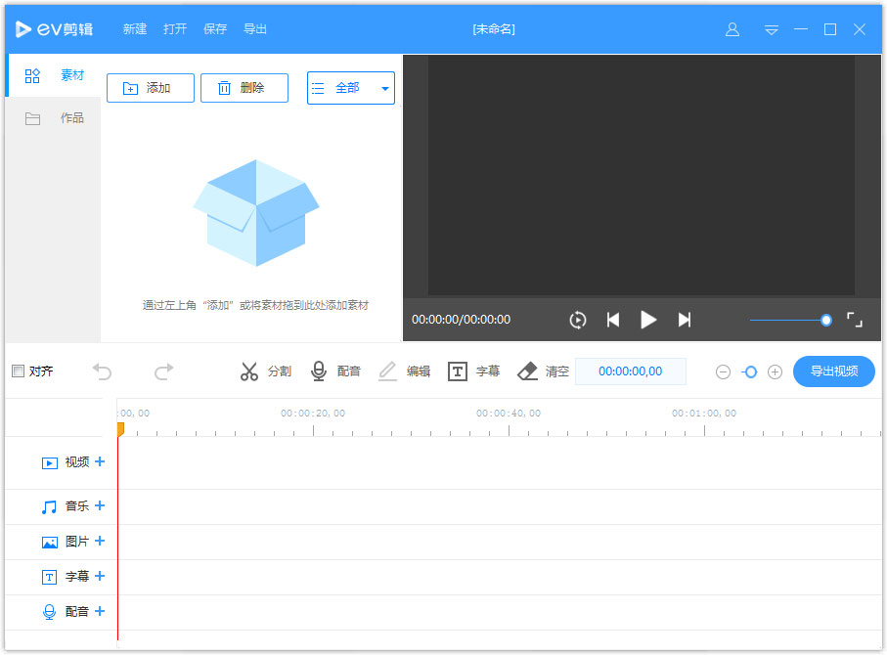Open the 新建 menu
Image resolution: width=887 pixels, height=655 pixels.
[x=134, y=29]
